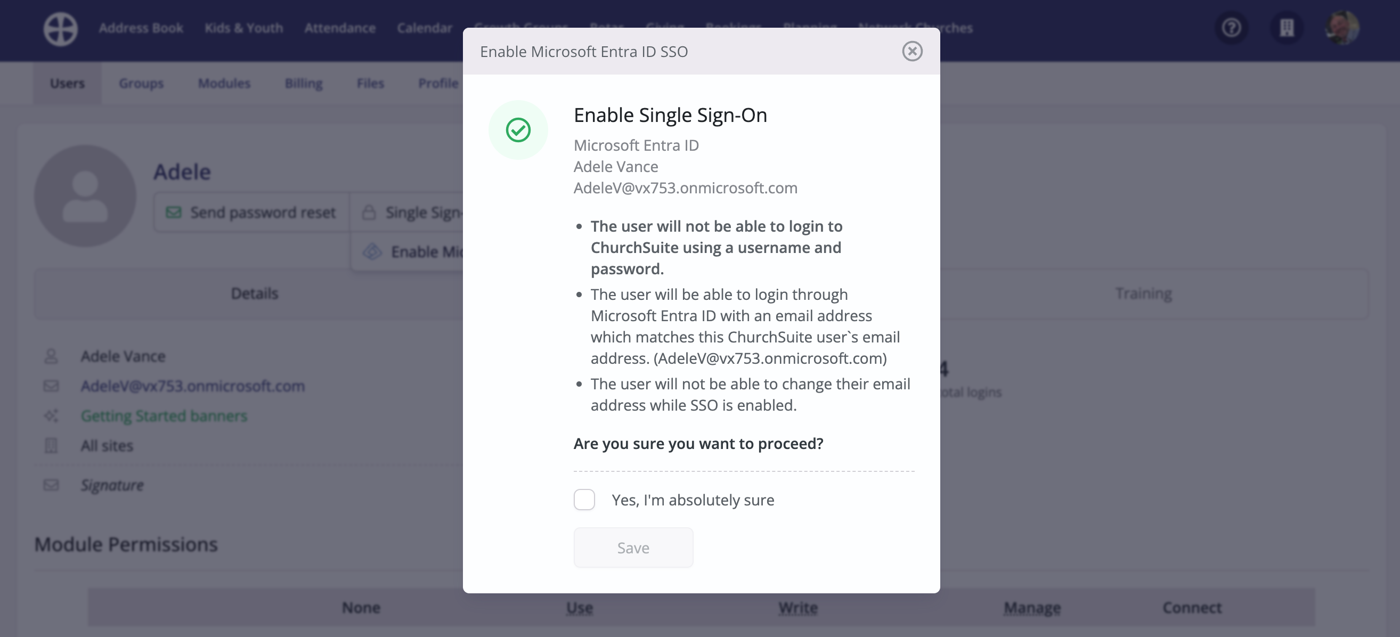
Task: Click the green checkmark circle icon
Action: click(518, 130)
